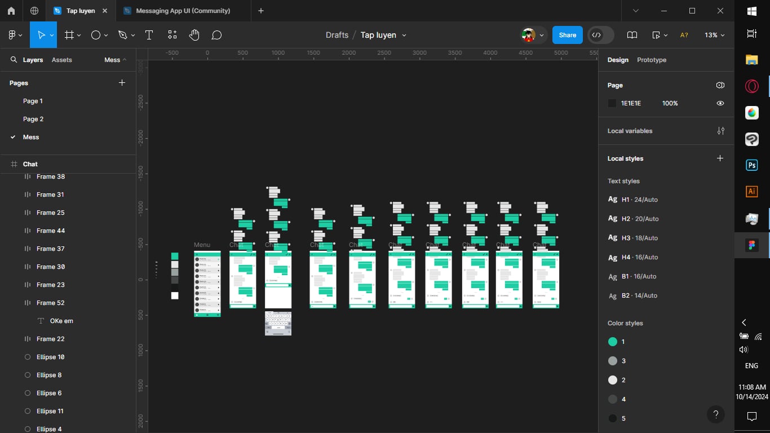
Task: Select the Comment tool
Action: (216, 35)
